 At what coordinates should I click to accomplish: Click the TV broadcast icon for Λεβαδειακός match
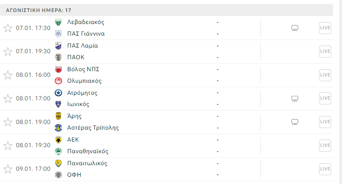[295, 28]
